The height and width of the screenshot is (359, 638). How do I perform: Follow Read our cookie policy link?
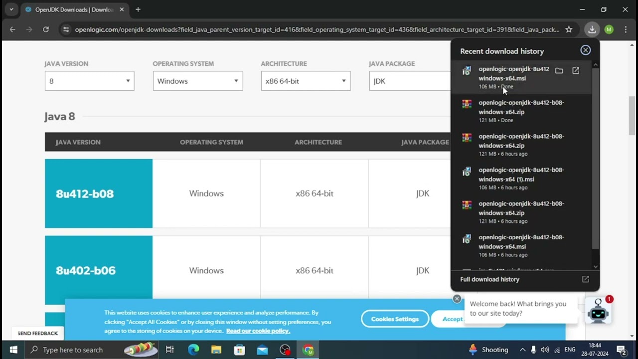(x=258, y=331)
